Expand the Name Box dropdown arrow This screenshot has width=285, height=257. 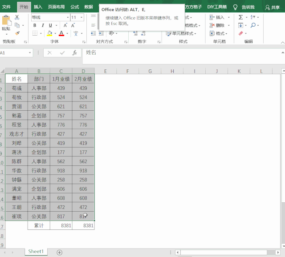coord(30,52)
